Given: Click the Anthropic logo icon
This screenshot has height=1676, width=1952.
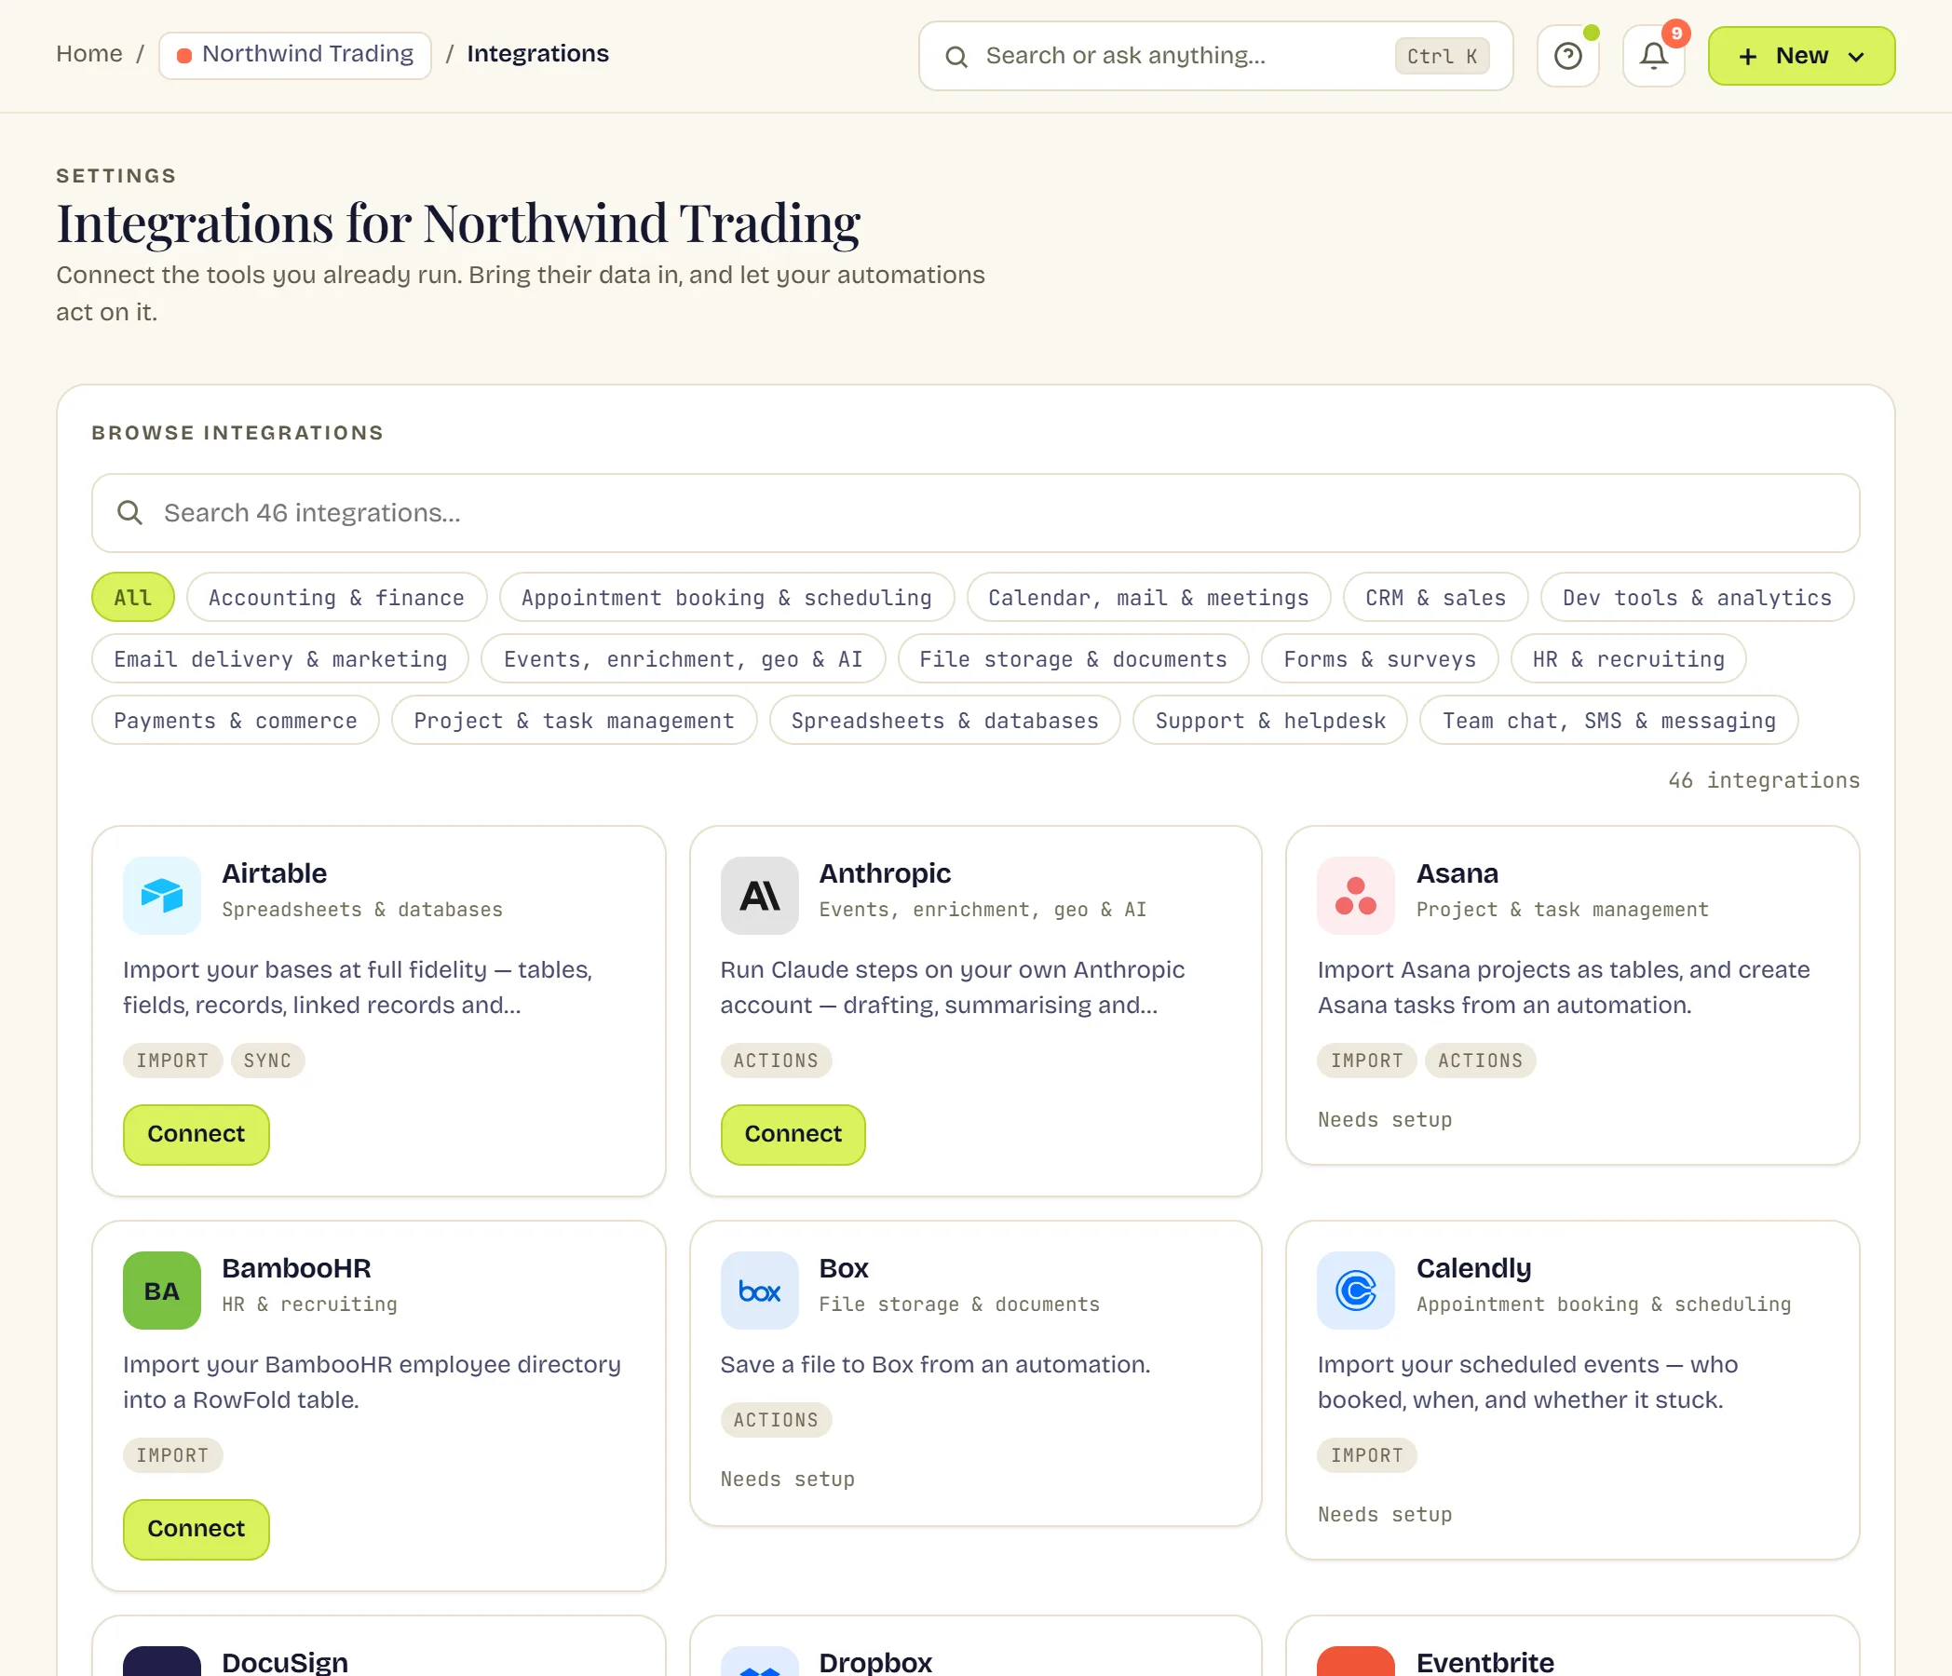Looking at the screenshot, I should pos(759,895).
